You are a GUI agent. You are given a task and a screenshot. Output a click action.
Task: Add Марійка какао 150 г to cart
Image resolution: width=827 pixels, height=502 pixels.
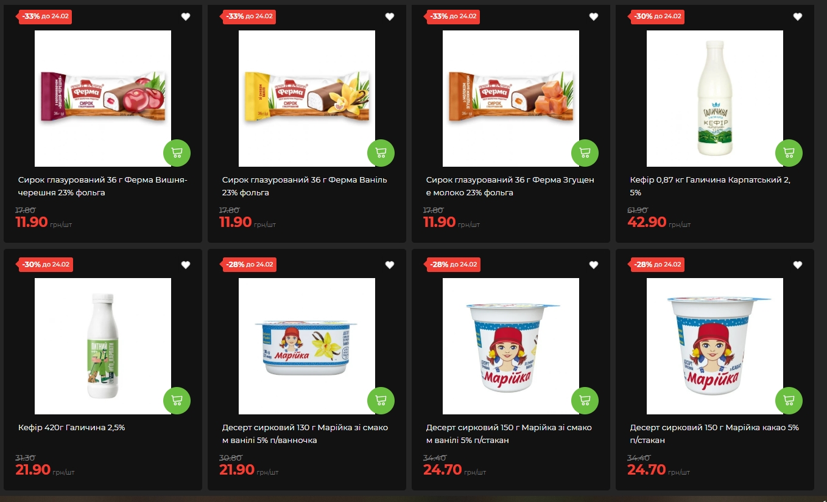click(789, 400)
